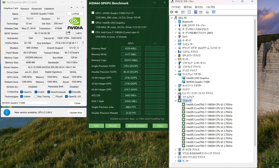Image resolution: width=279 pixels, height=168 pixels.
Task: Switch to the Validation tab in GPU-Z
Action: (x=49, y=9)
